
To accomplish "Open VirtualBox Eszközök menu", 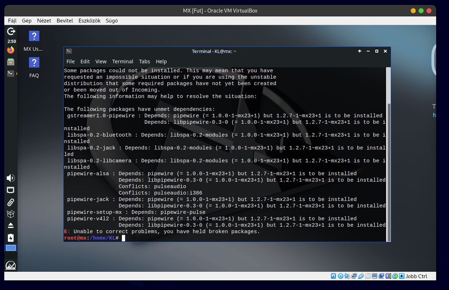I will click(89, 21).
